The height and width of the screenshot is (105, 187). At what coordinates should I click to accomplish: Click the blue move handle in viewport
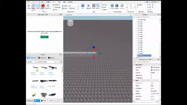point(94,47)
